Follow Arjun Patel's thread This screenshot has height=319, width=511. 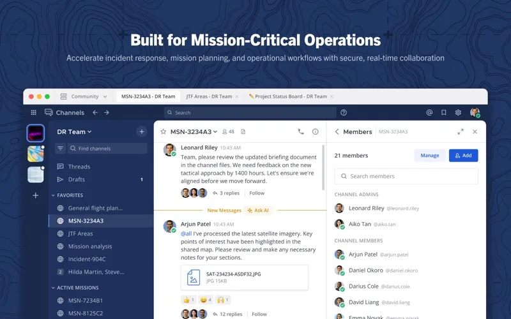pyautogui.click(x=259, y=314)
